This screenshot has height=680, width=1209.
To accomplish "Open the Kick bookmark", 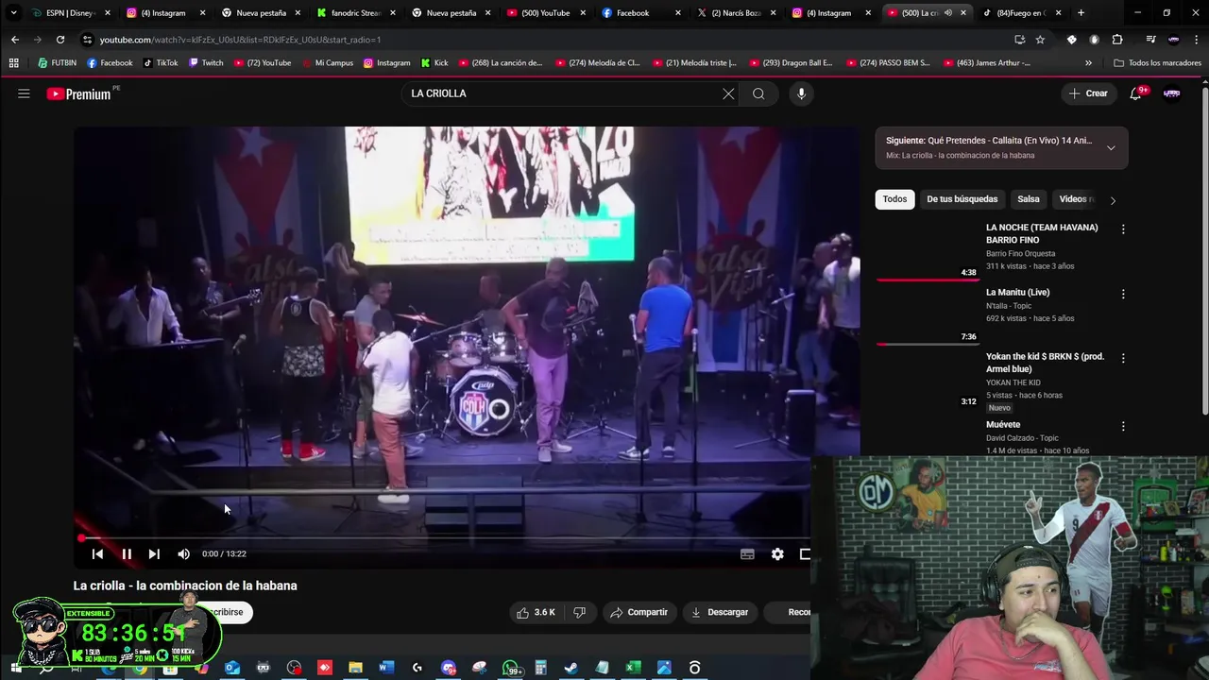I will [434, 63].
